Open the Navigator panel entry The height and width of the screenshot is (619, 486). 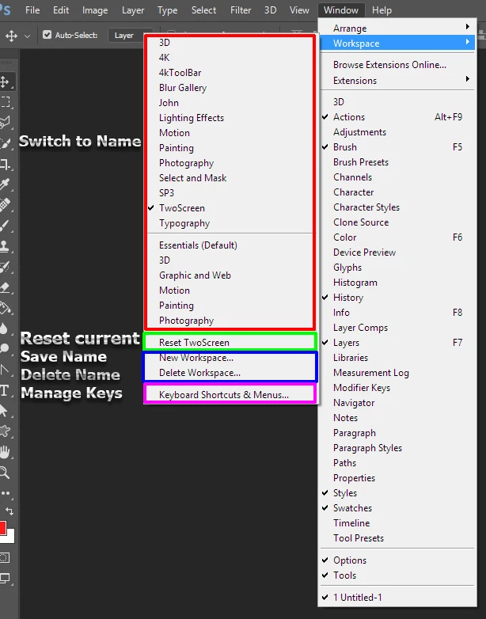pos(397,403)
